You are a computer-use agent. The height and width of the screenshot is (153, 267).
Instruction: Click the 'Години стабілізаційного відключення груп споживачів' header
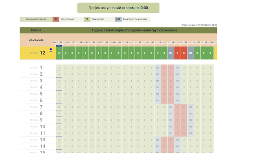[x=135, y=30]
